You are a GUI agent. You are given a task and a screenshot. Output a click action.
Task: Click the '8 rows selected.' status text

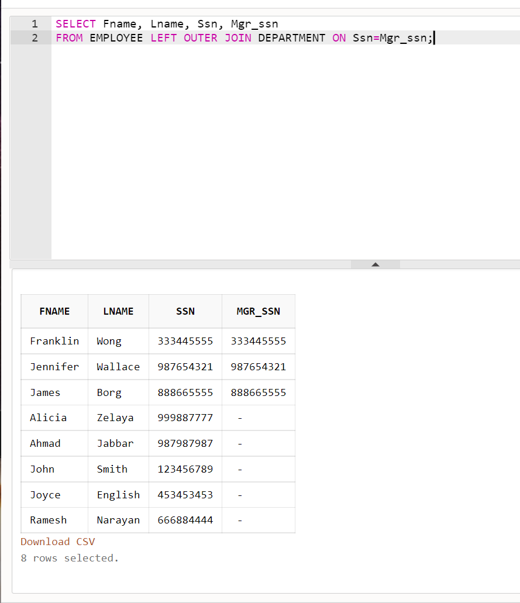pos(70,558)
